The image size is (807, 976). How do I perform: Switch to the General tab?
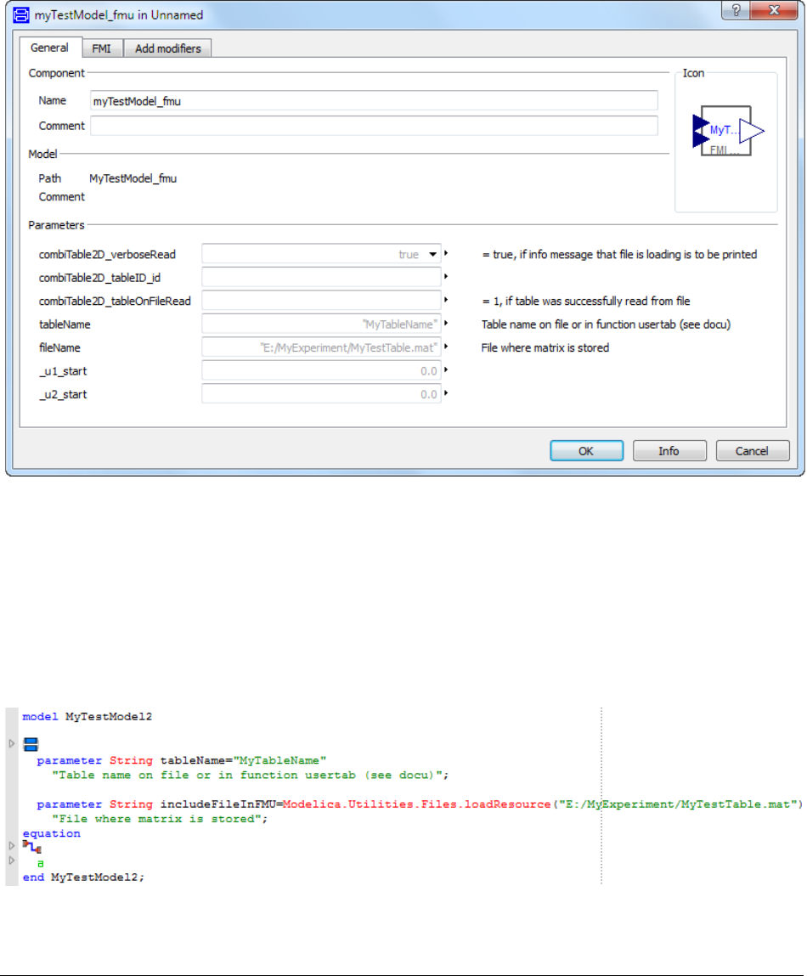[49, 48]
